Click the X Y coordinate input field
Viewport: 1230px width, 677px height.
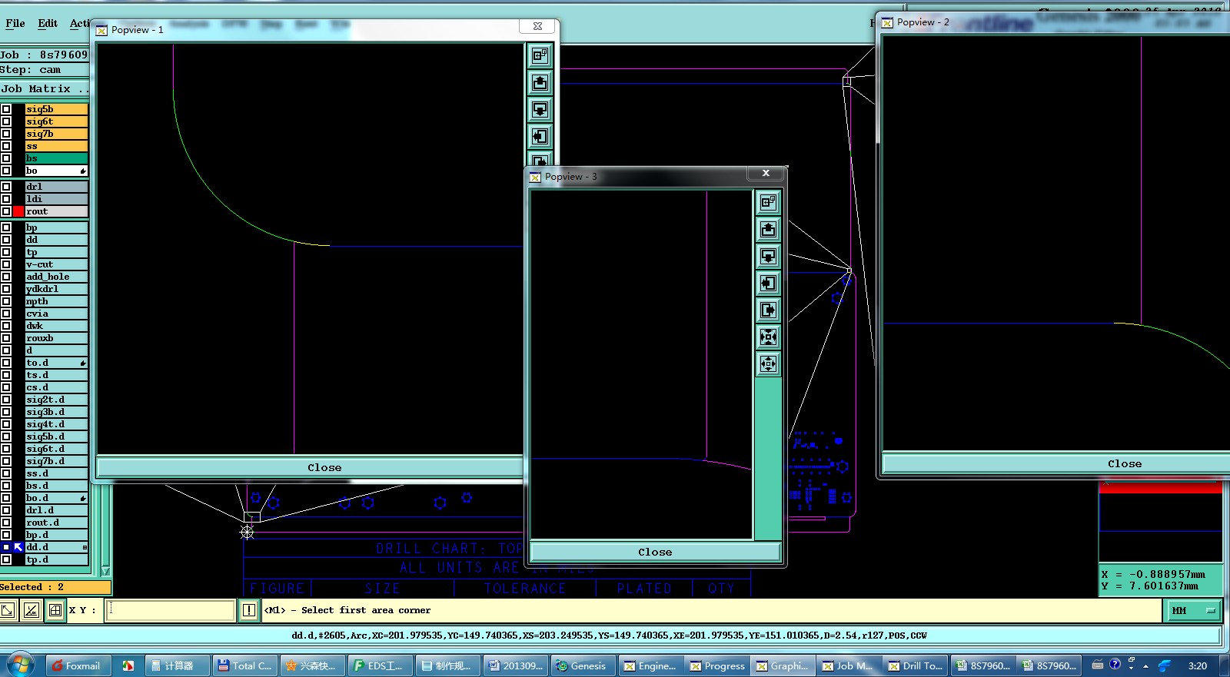(x=170, y=610)
